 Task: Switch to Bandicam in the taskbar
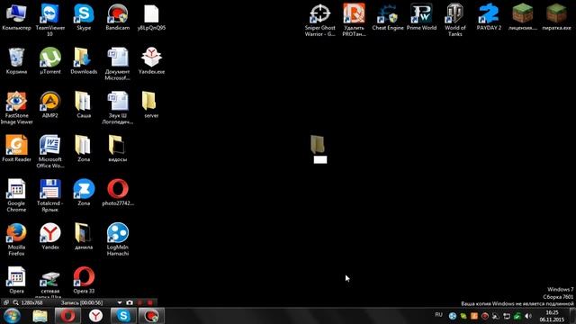point(151,316)
